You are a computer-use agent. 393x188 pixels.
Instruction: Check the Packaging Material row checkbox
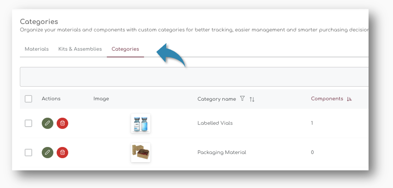click(28, 153)
